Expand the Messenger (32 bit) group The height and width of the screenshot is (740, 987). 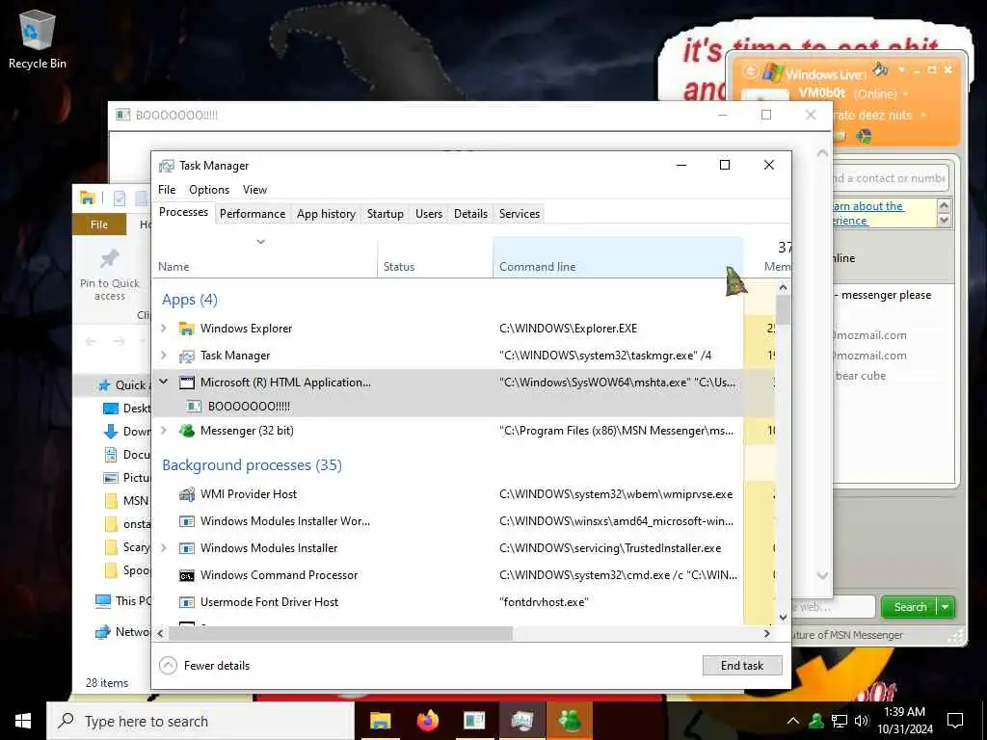tap(164, 431)
